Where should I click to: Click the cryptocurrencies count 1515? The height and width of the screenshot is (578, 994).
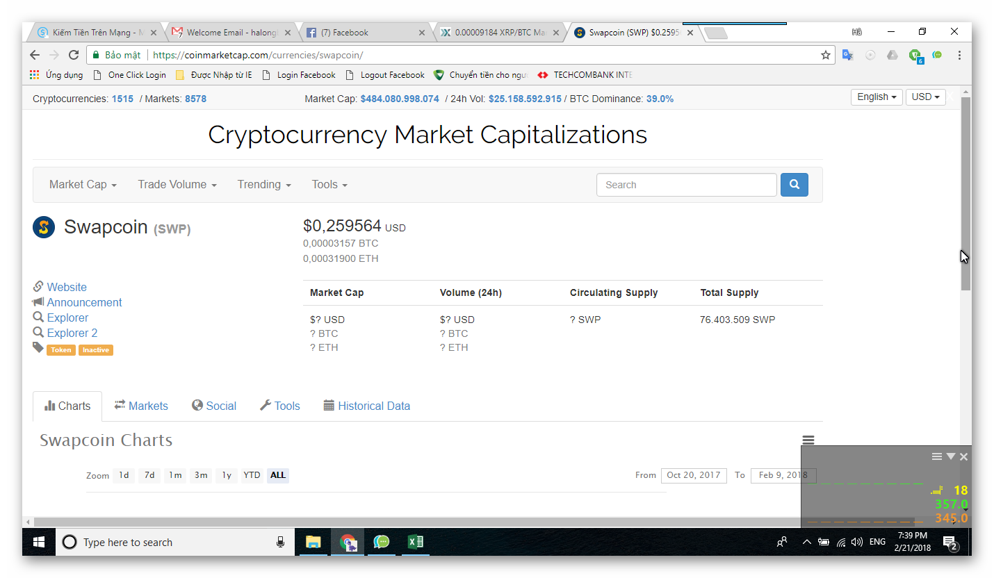[x=122, y=99]
